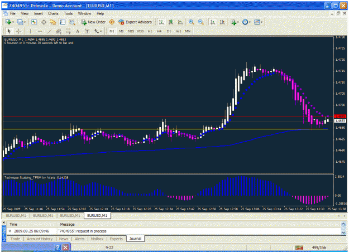Viewport: 349px width, 252px height.
Task: Select the Text Label tool (T)
Action: (87, 31)
